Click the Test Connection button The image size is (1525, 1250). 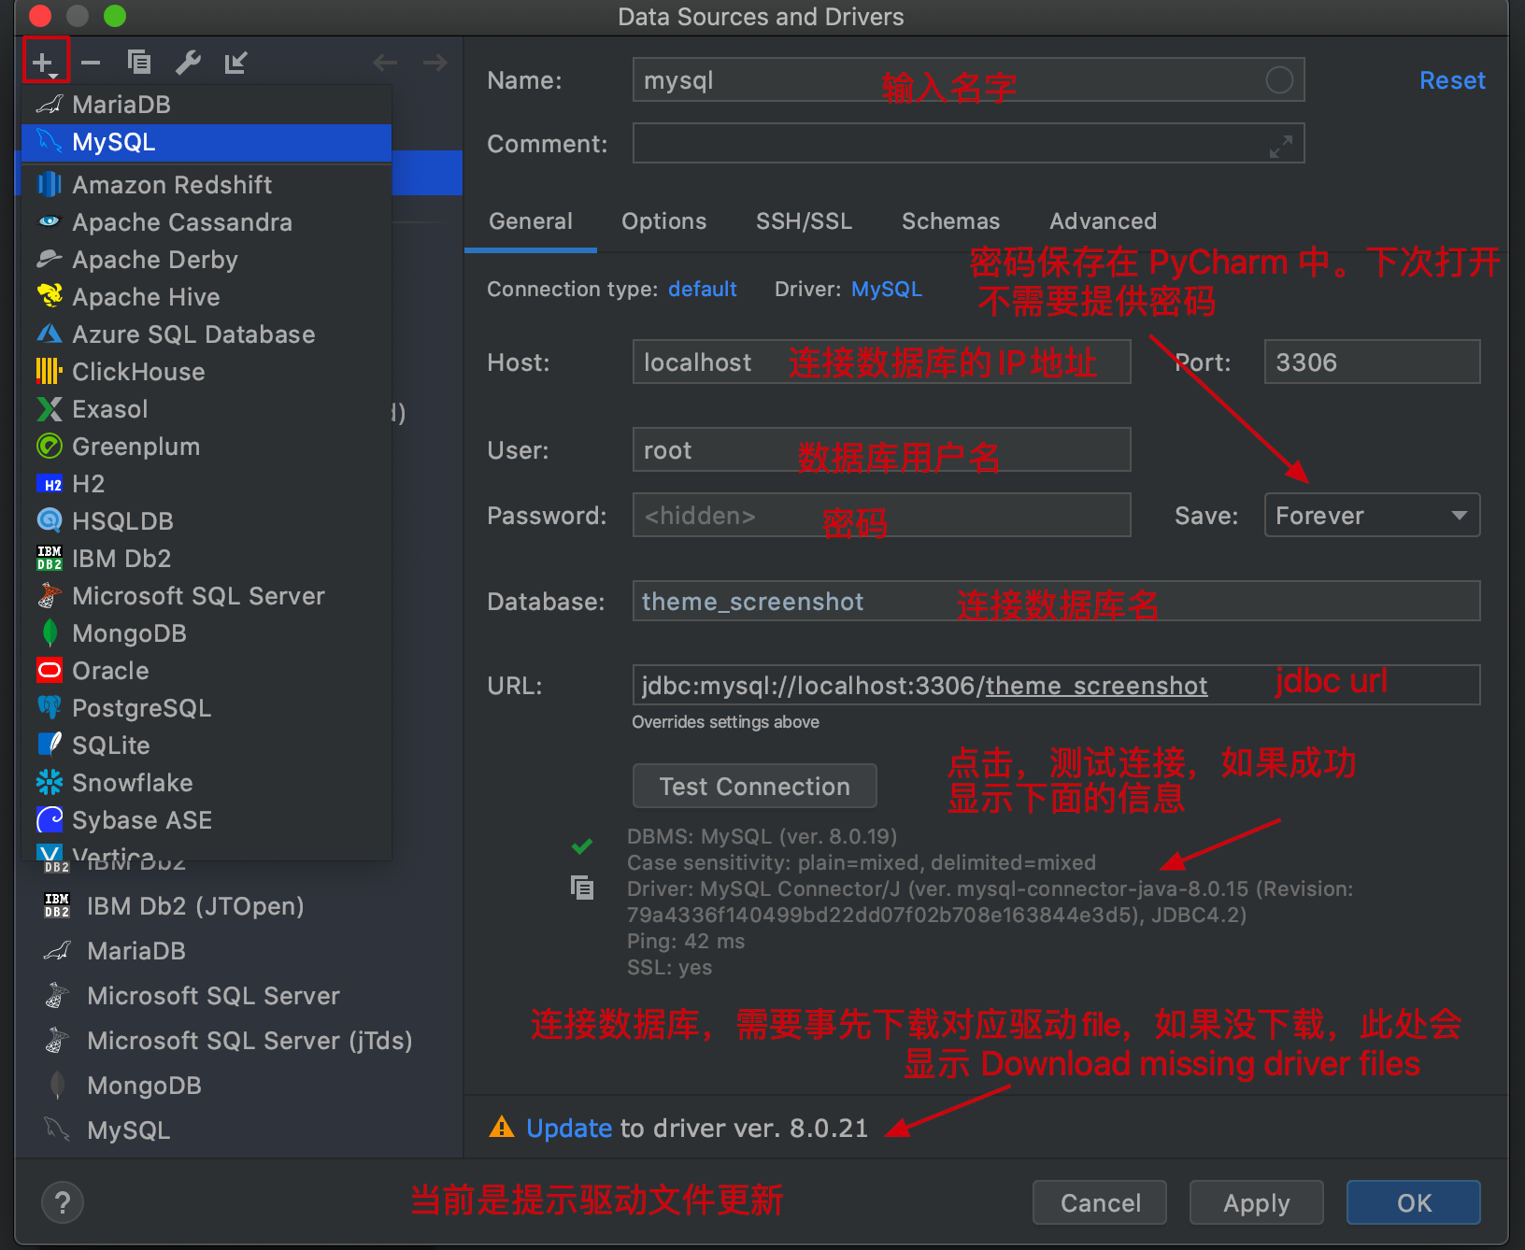pyautogui.click(x=755, y=787)
